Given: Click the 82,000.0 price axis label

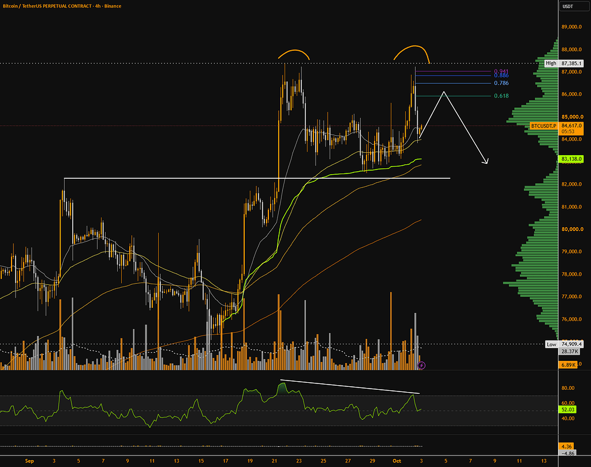Looking at the screenshot, I should click(x=572, y=184).
